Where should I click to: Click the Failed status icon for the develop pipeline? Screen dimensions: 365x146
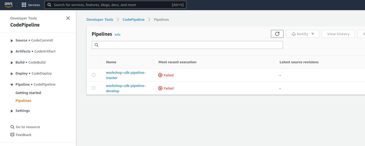(x=160, y=88)
